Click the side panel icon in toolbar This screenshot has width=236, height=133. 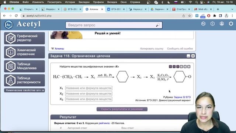(x=221, y=16)
